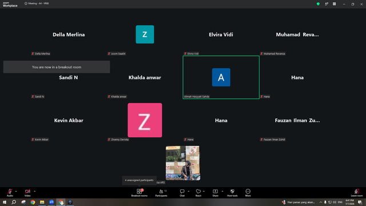Open File Explorer from the taskbar
Screen dimensions: 366x206
[42, 202]
